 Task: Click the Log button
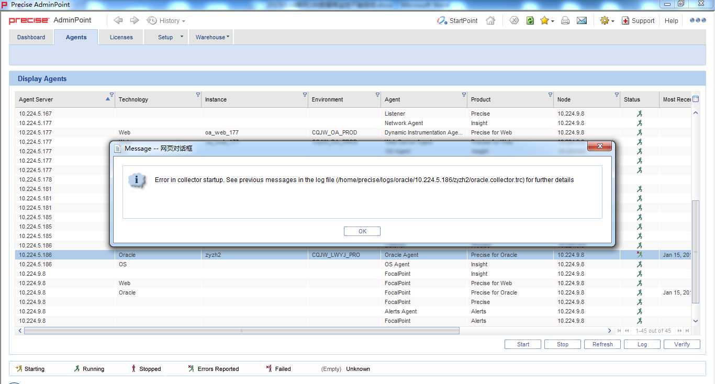pyautogui.click(x=642, y=344)
